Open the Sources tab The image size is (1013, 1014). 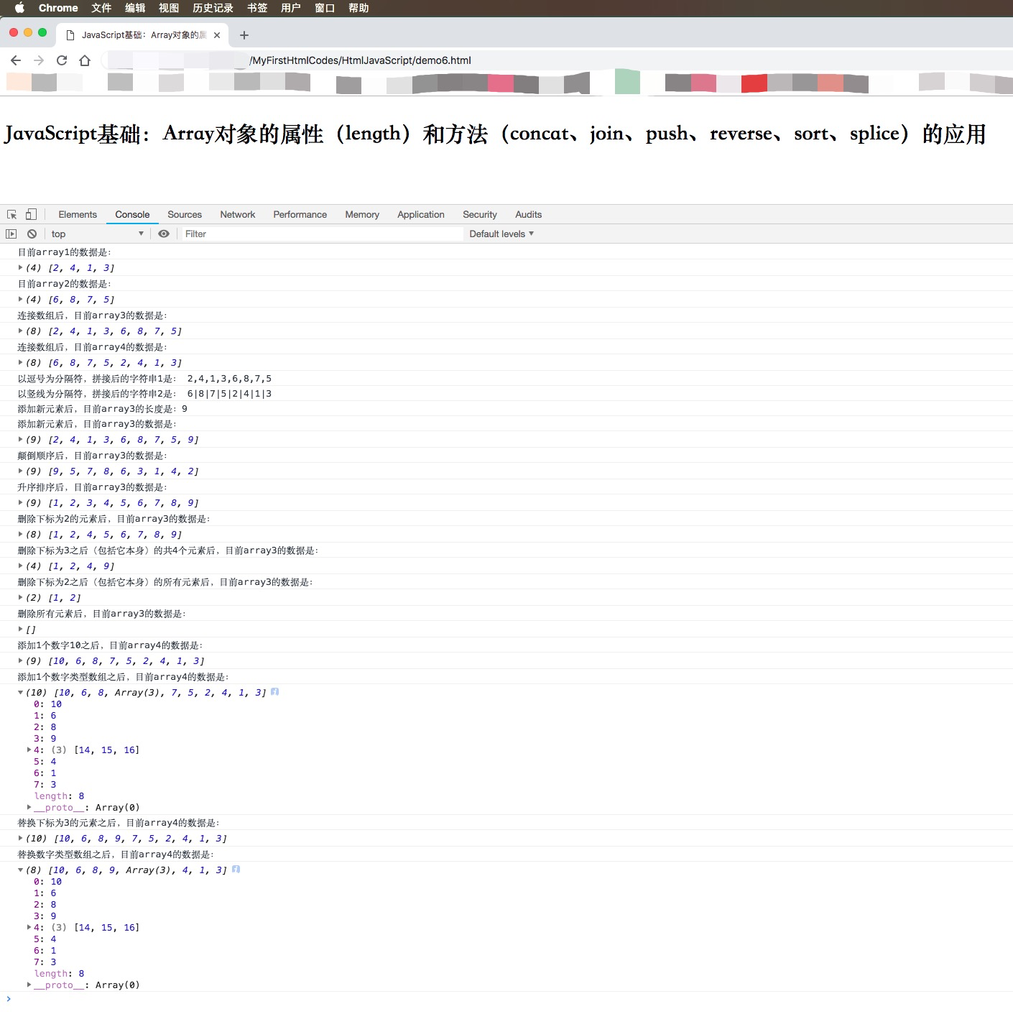185,215
